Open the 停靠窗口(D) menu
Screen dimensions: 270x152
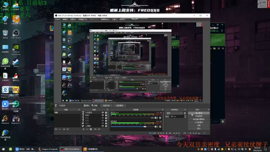click(83, 19)
